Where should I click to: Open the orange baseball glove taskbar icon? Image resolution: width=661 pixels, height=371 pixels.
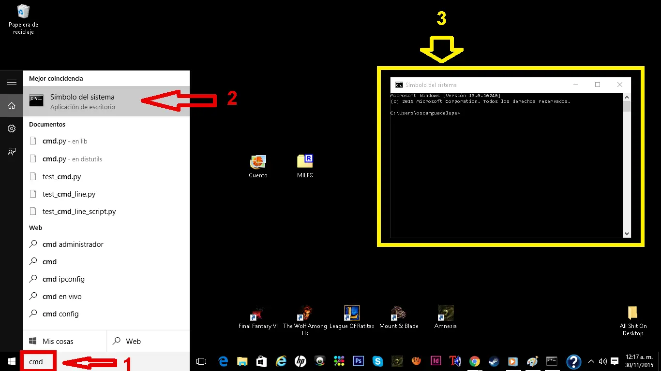coord(417,361)
